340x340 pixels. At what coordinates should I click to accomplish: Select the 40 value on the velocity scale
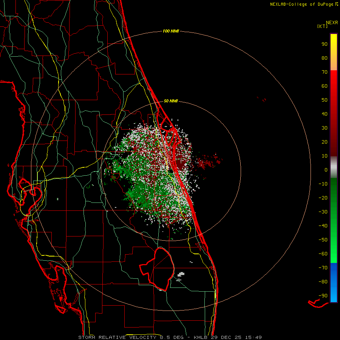325,114
